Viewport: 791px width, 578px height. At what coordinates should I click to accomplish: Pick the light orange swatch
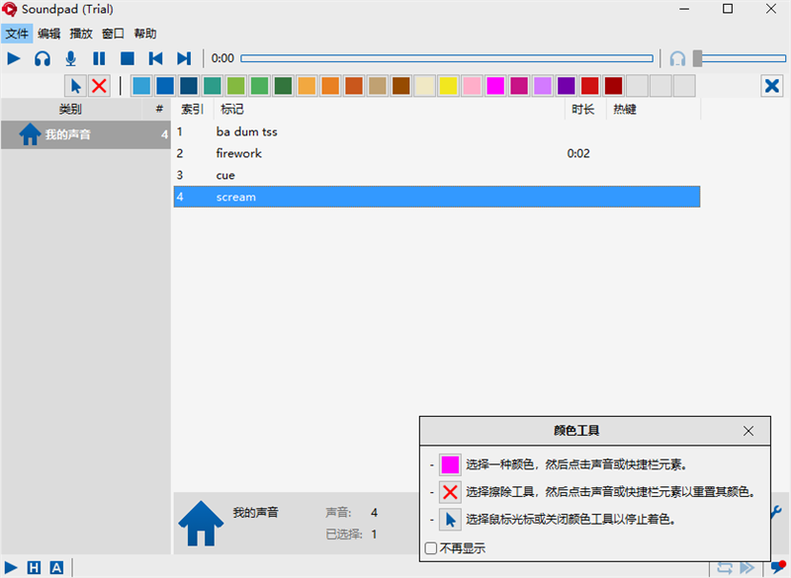[307, 86]
